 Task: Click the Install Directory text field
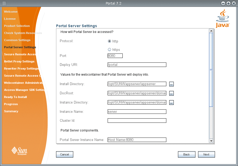tap(137, 84)
